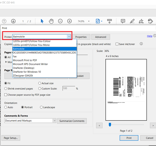Screen dimensions: 156x146
Task: Click the Print button
Action: [x=129, y=138]
